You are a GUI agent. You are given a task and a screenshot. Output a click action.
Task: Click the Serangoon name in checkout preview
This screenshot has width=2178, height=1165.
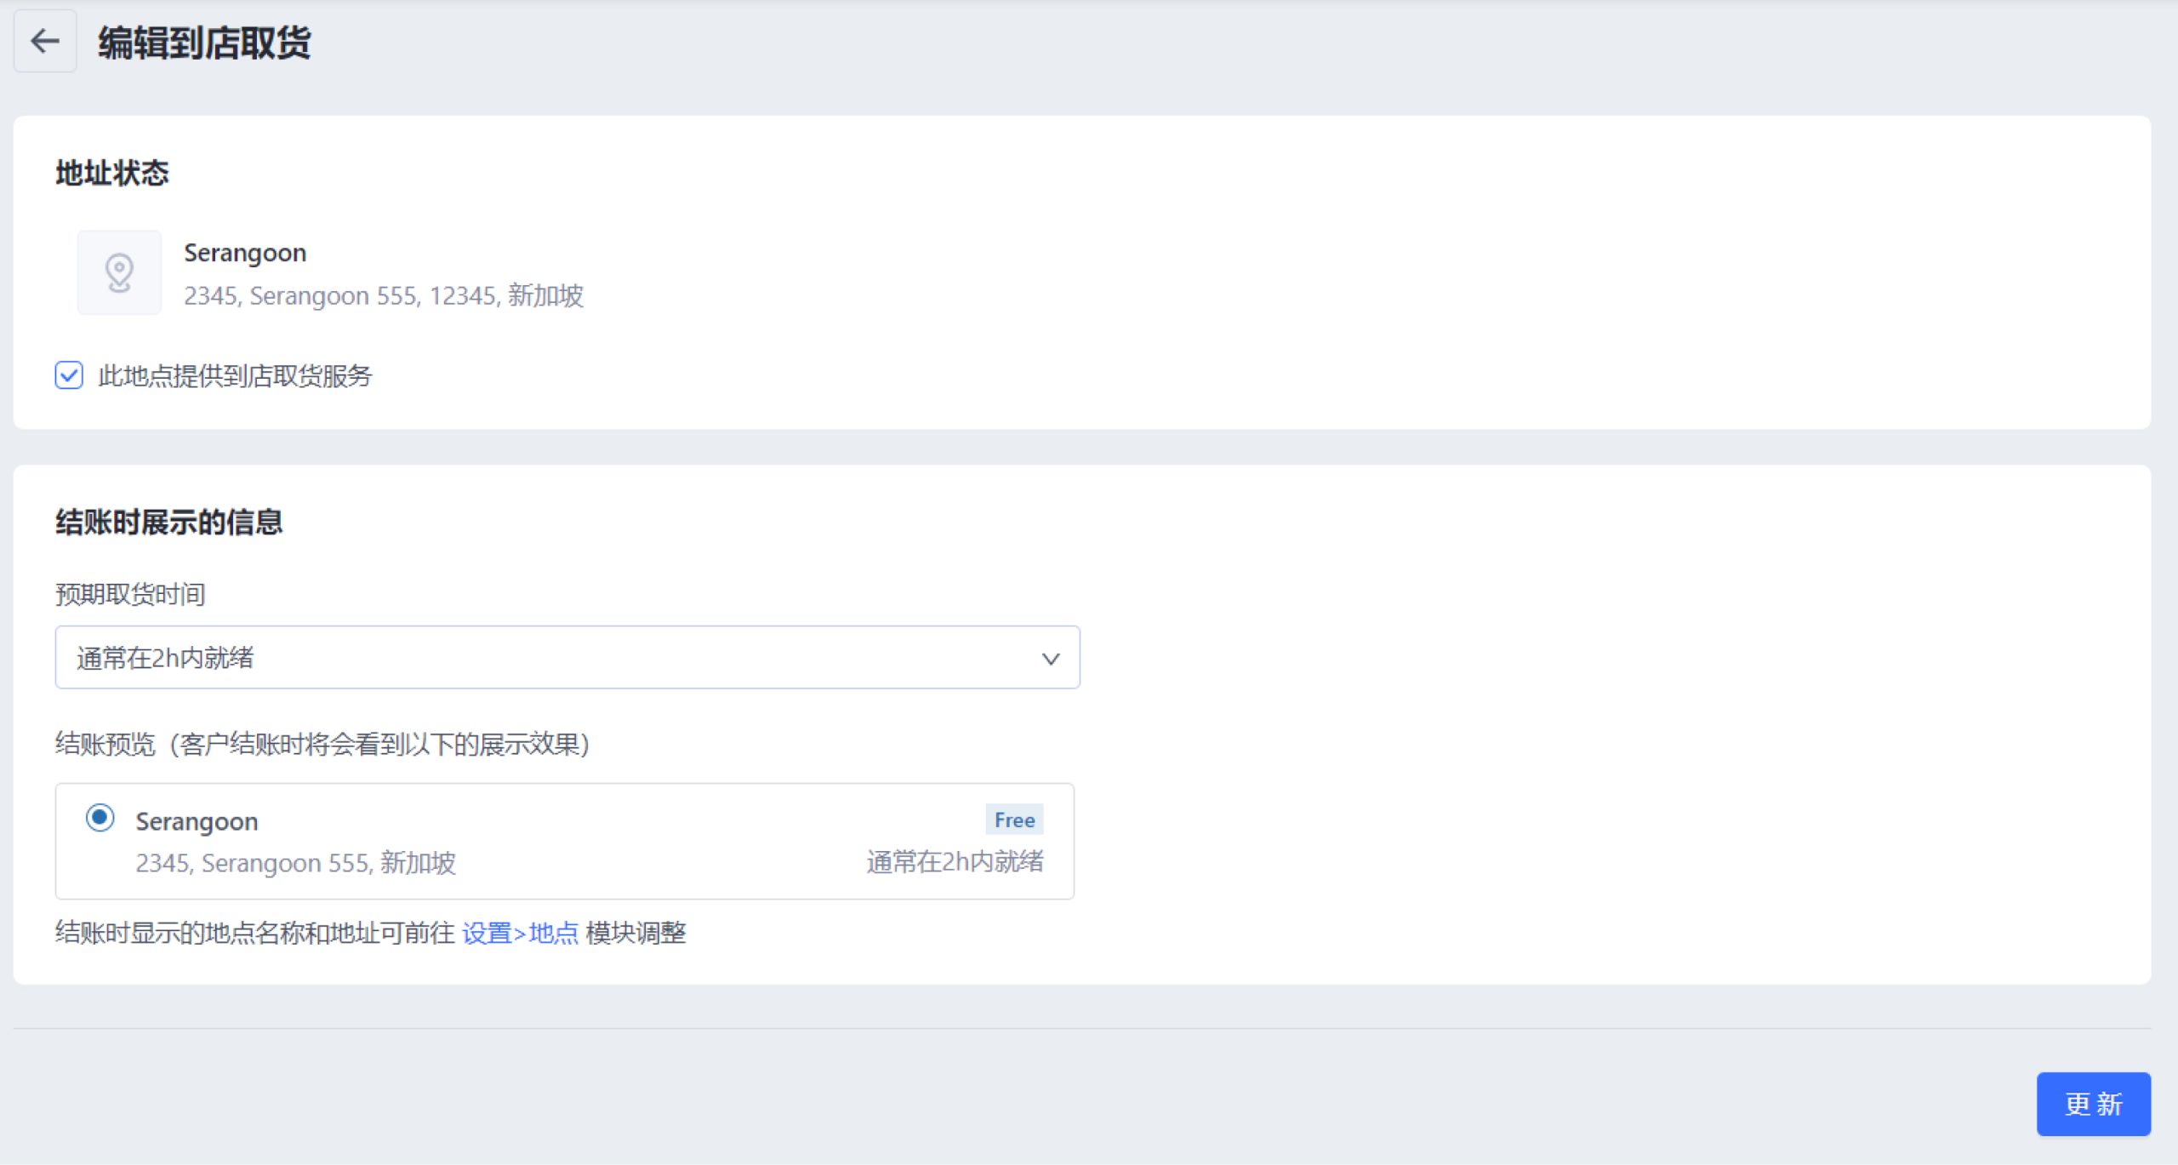(x=197, y=820)
